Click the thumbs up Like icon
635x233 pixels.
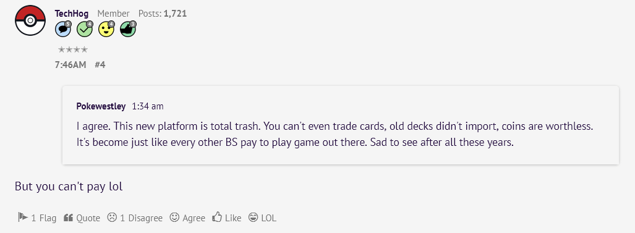(217, 217)
